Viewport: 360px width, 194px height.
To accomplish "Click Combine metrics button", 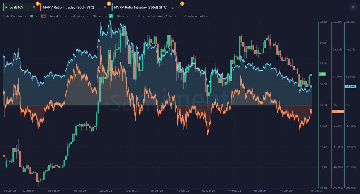I will [194, 16].
